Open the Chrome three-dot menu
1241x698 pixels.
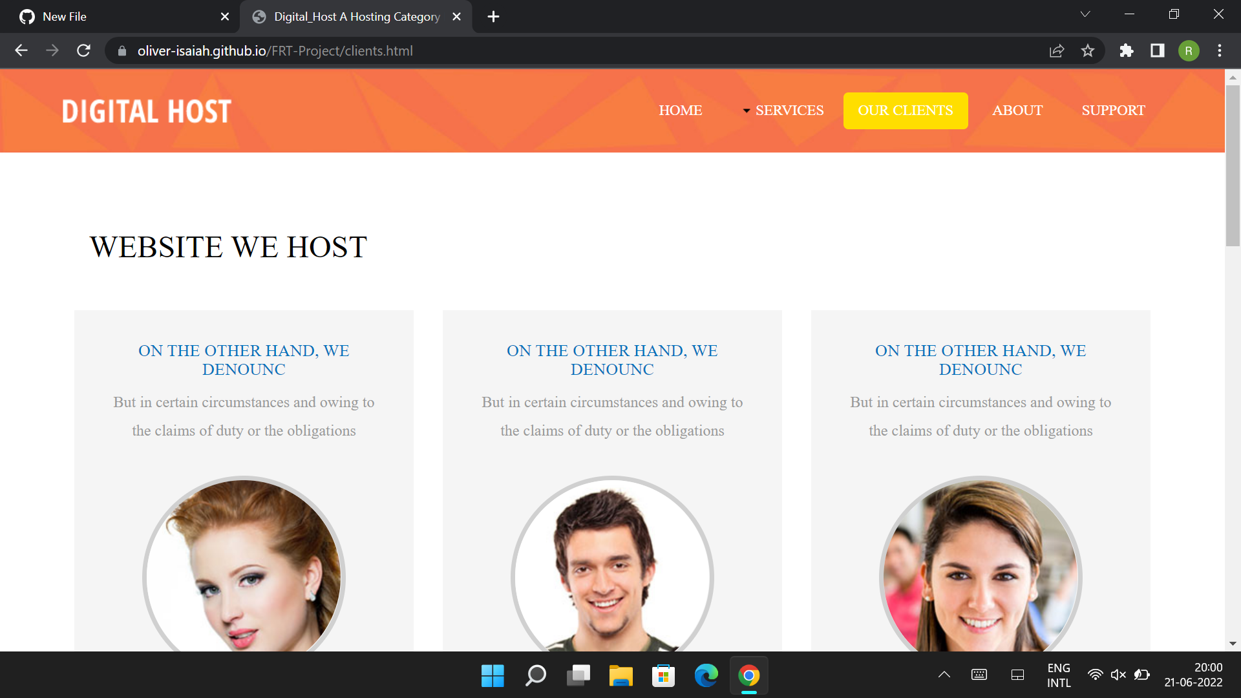click(x=1220, y=50)
